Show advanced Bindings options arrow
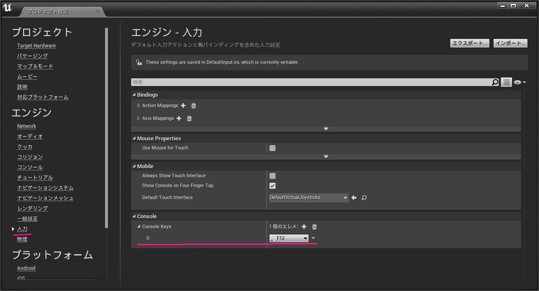The image size is (539, 291). [326, 129]
